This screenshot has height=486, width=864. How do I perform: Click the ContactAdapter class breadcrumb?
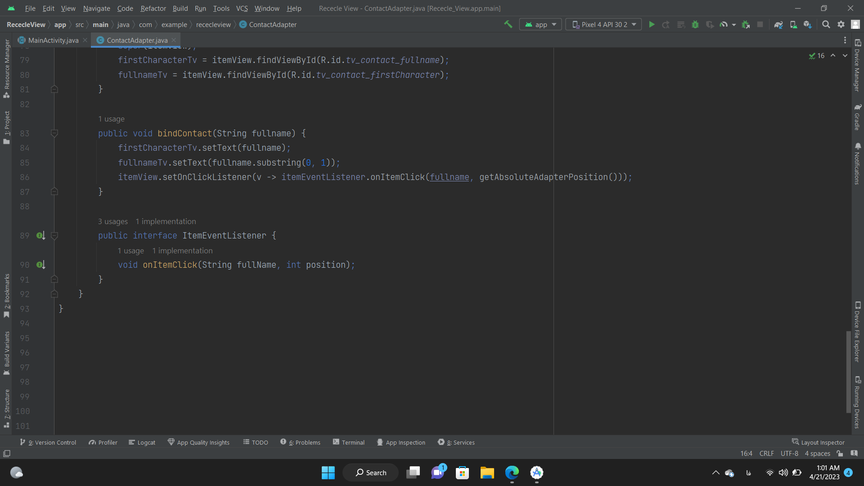click(x=268, y=24)
